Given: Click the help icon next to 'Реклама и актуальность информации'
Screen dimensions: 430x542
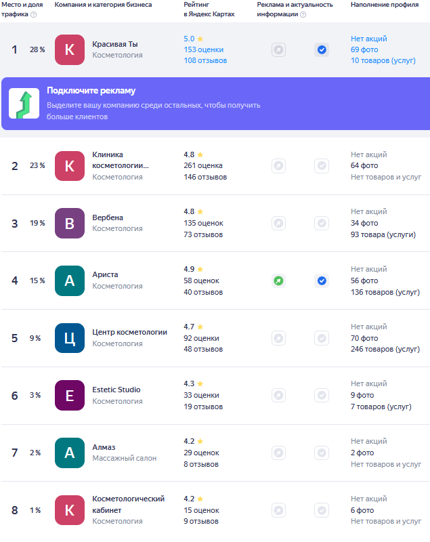Looking at the screenshot, I should [x=303, y=14].
